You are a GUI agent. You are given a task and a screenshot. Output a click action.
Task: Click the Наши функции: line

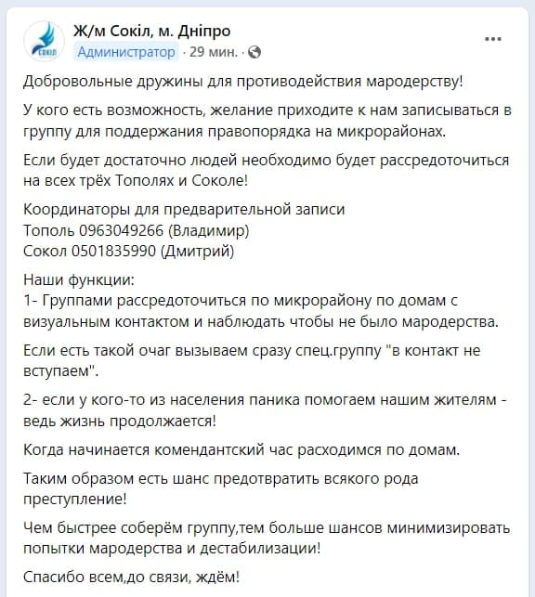click(x=79, y=279)
